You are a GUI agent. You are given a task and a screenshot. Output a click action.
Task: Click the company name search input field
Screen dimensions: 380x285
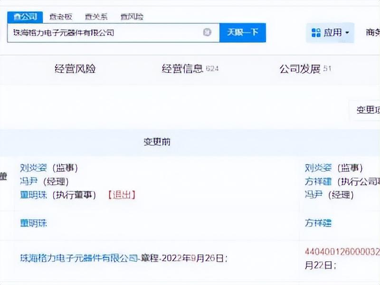[x=104, y=33]
